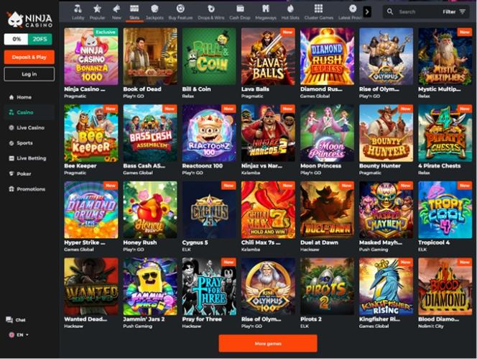Viewport: 477px width, 359px height.
Task: Open the Lobby category icon
Action: [78, 9]
